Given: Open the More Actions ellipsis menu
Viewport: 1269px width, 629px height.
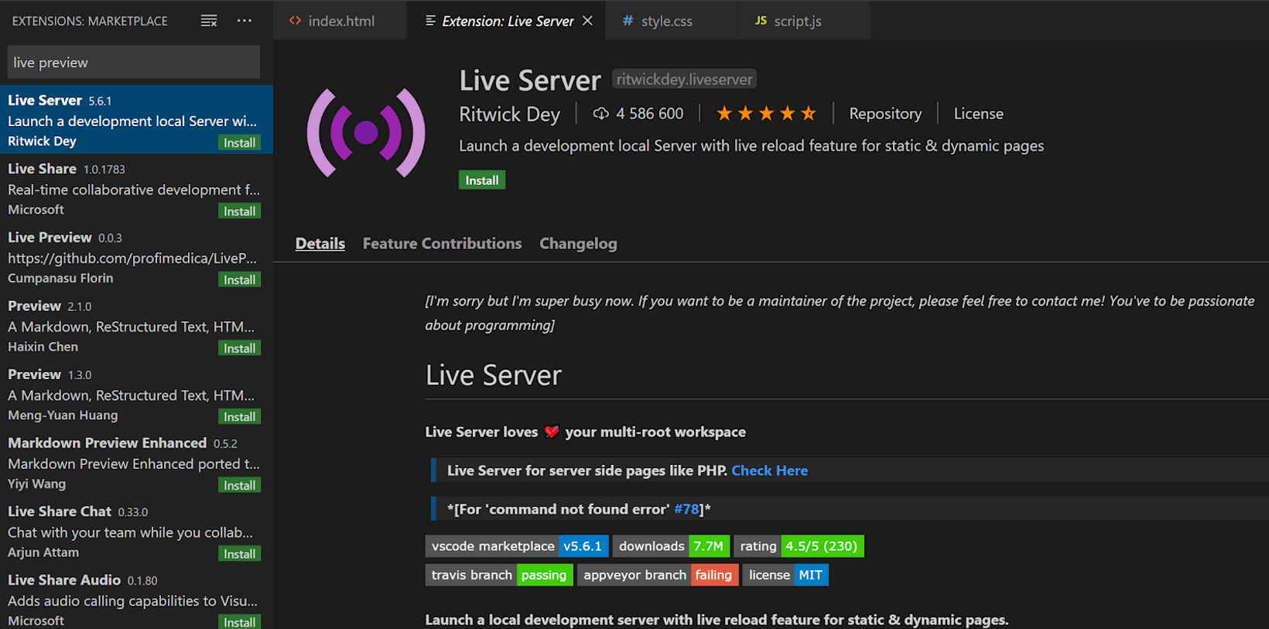Looking at the screenshot, I should [x=245, y=21].
